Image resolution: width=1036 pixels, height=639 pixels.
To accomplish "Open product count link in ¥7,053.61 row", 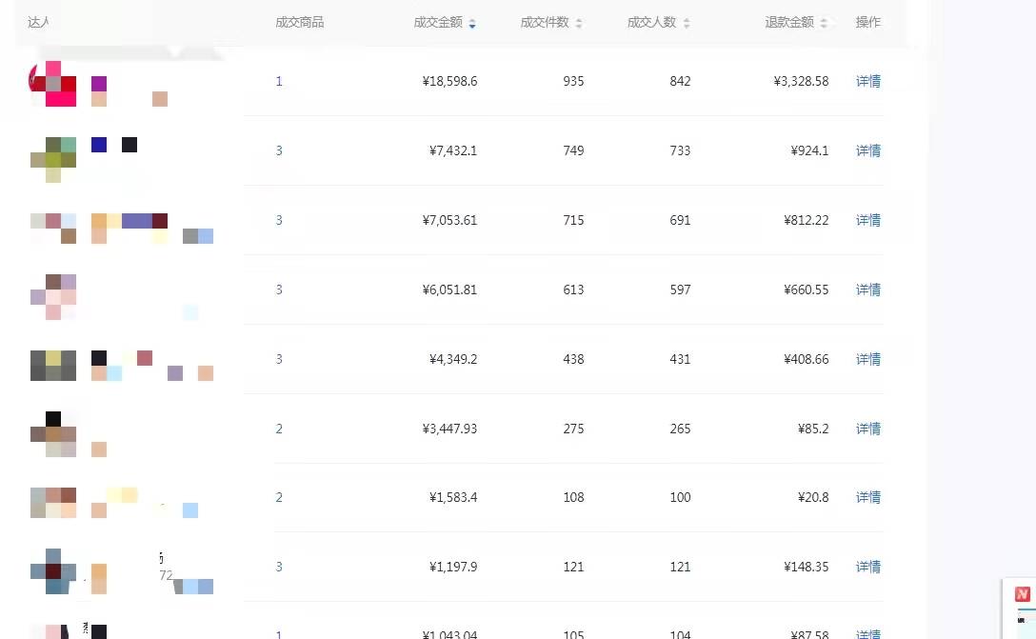I will click(x=279, y=220).
